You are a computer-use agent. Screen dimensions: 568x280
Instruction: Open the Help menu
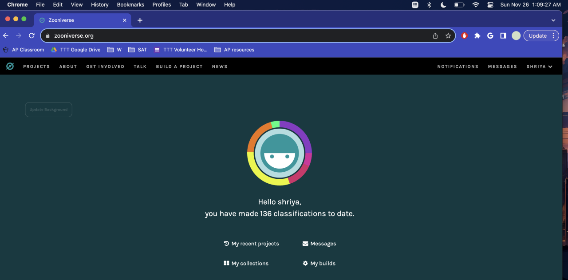230,4
